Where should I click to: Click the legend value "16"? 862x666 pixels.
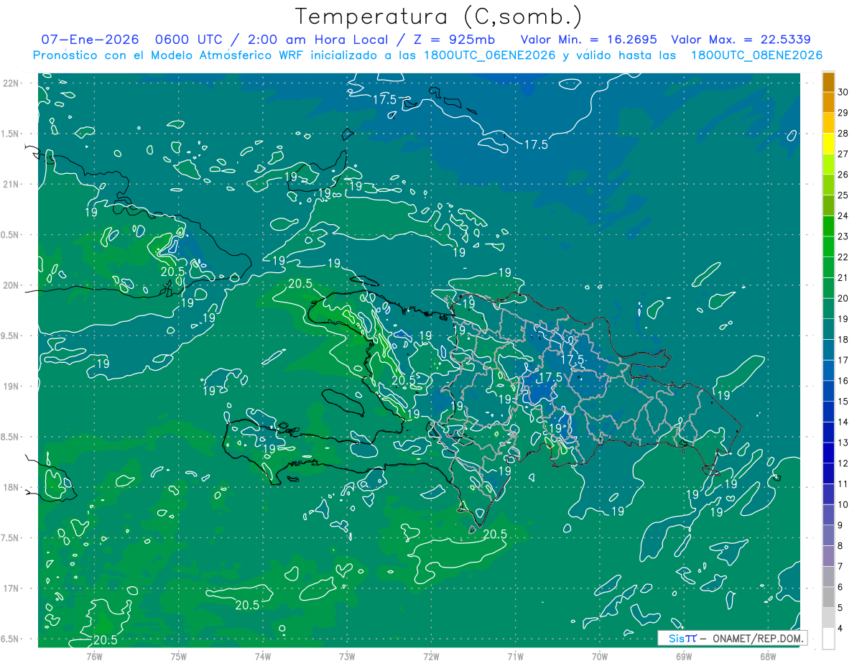click(x=843, y=381)
